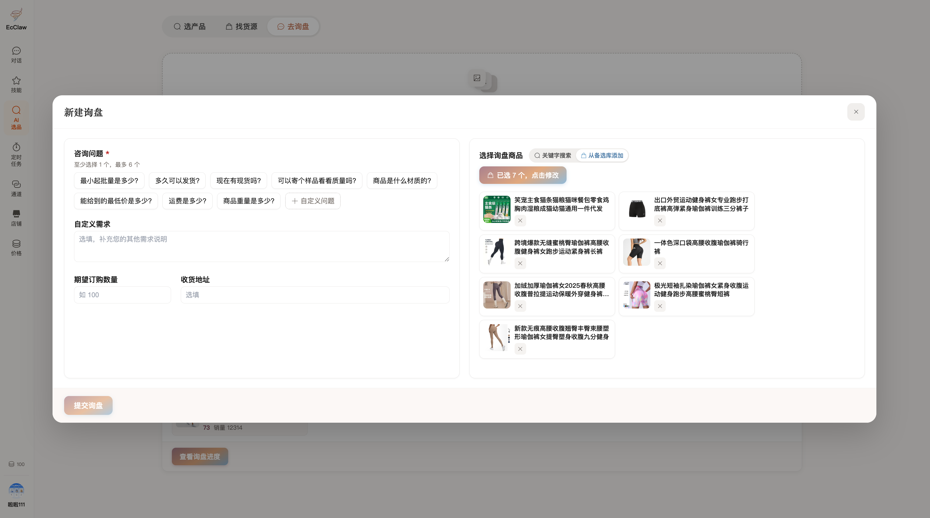Click the EcClaw logo at top left
The height and width of the screenshot is (518, 930).
tap(16, 18)
